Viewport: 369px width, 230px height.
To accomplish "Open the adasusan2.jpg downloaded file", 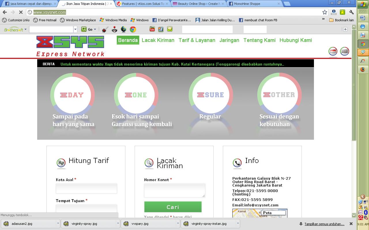I will click(29, 223).
